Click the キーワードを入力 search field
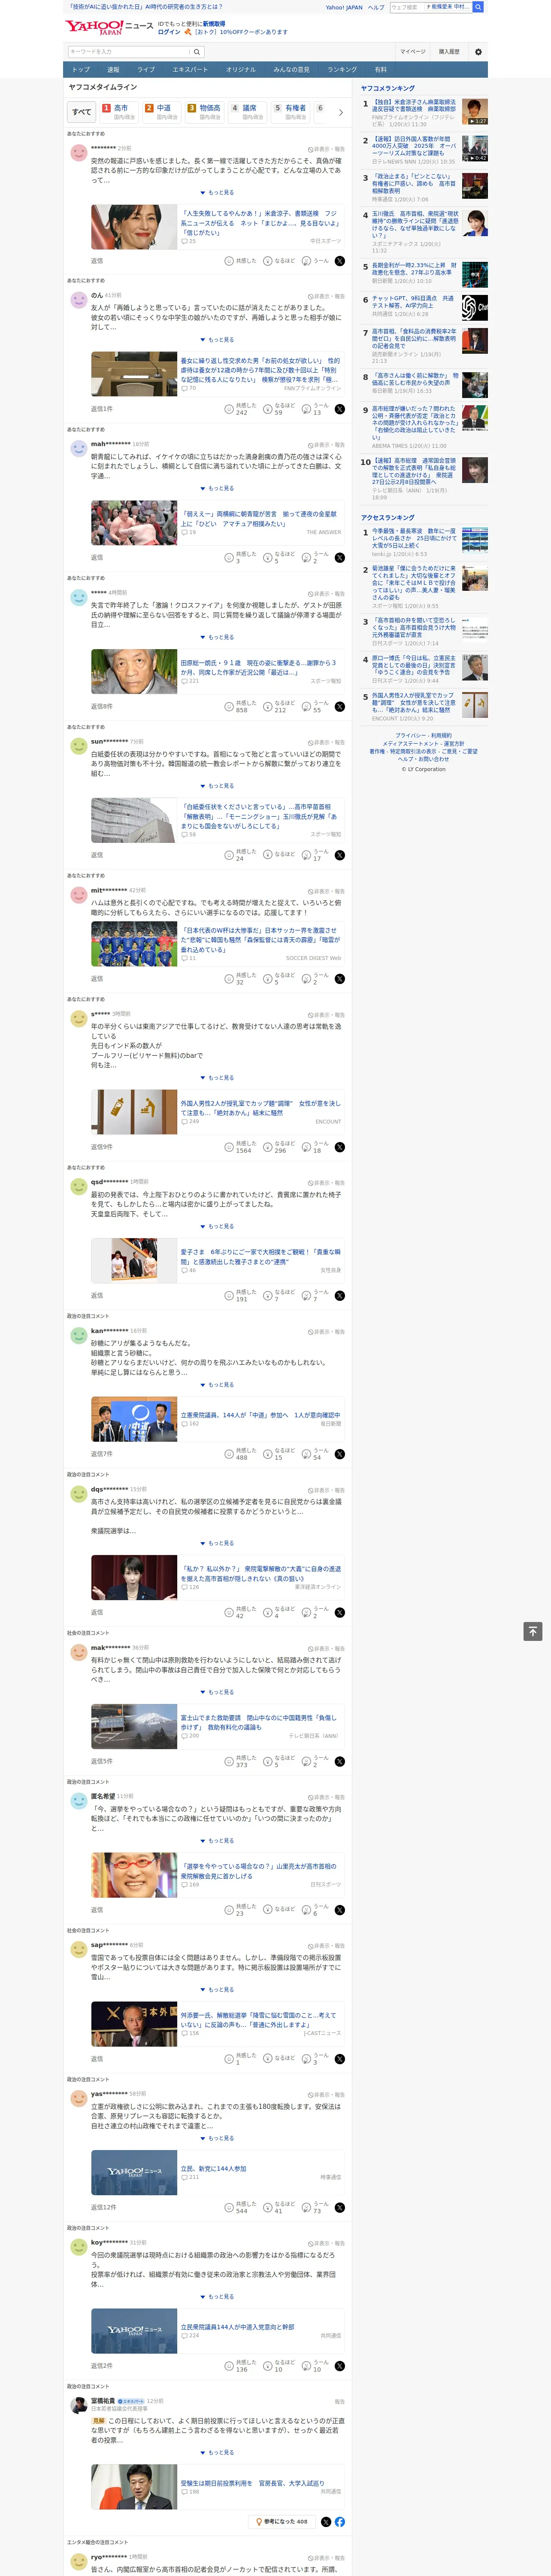 [129, 51]
